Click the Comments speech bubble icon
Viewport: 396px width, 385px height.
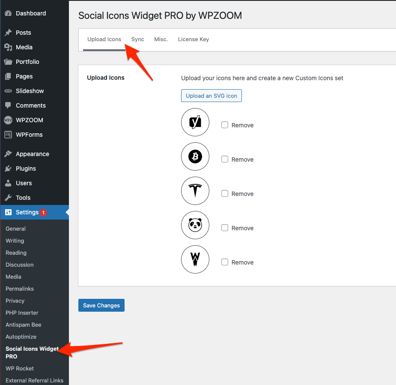pyautogui.click(x=8, y=105)
